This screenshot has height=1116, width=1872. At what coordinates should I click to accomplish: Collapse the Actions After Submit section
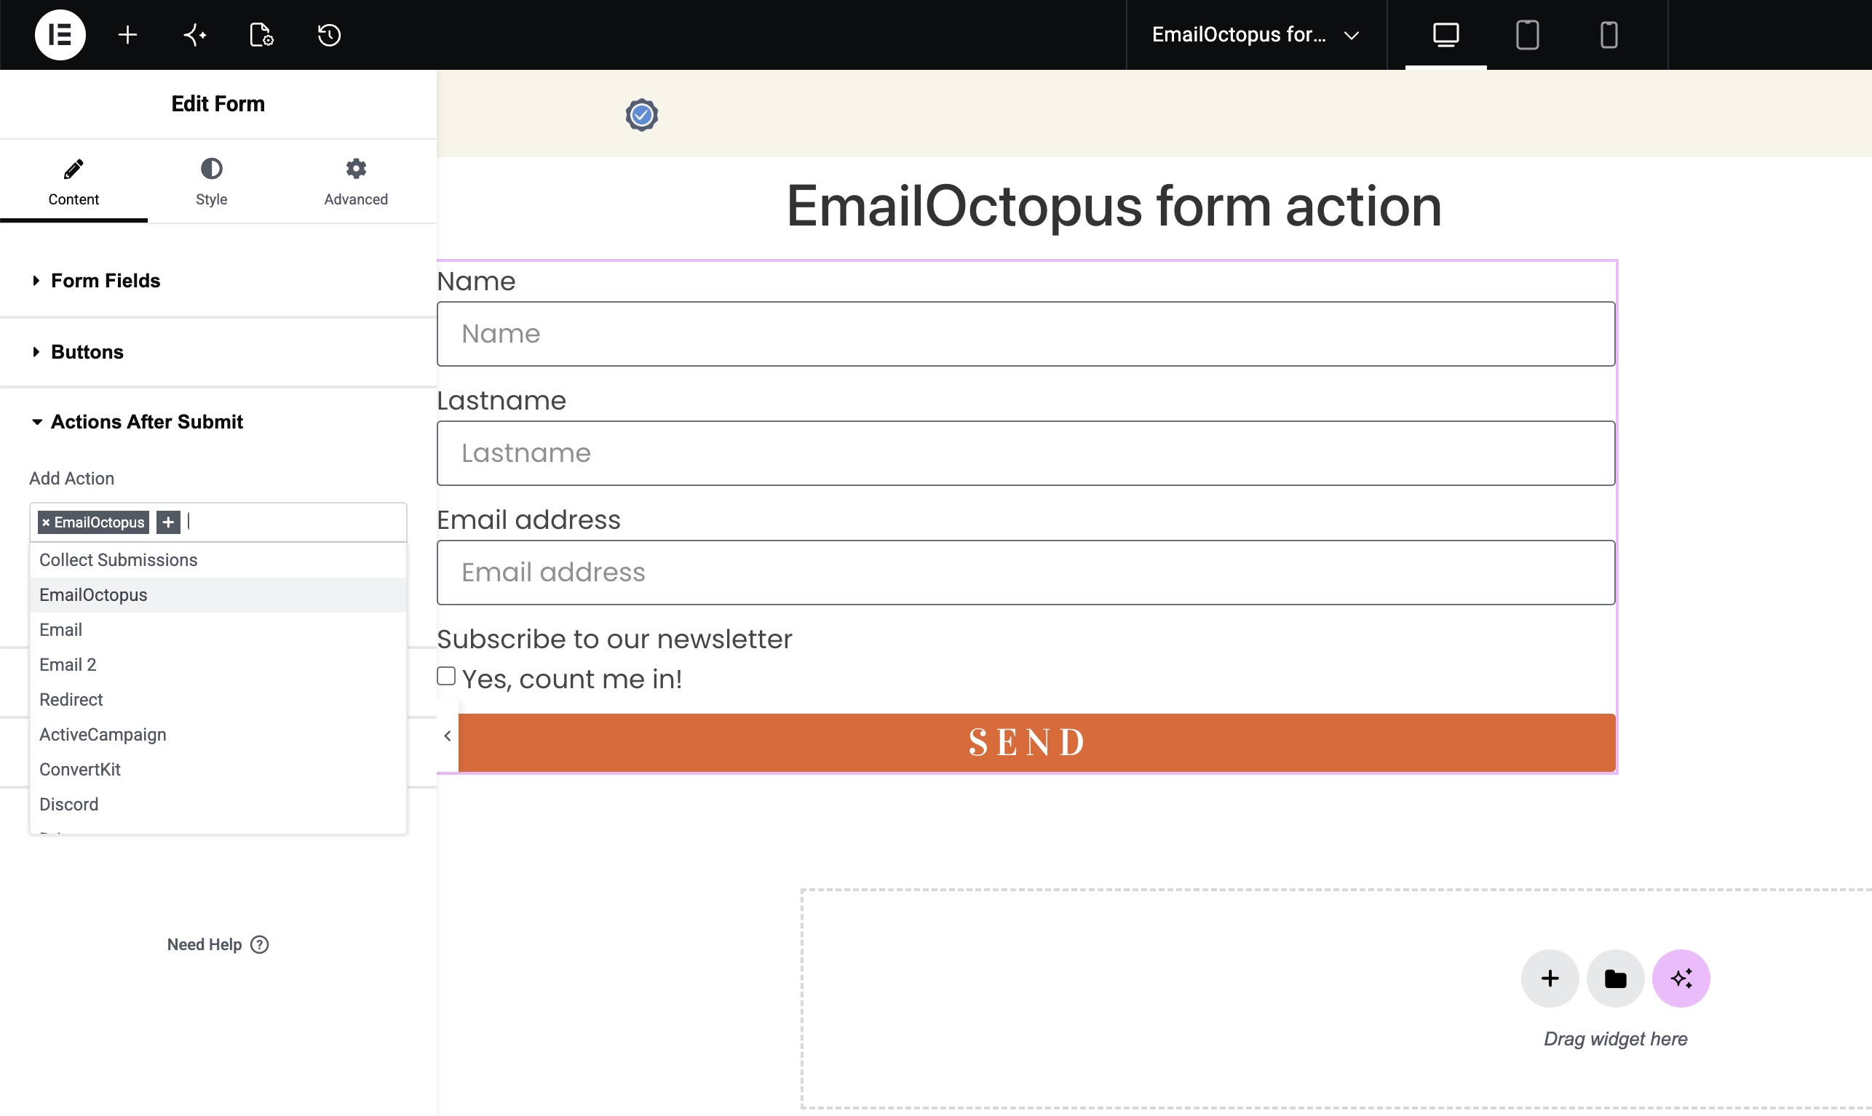tap(218, 422)
